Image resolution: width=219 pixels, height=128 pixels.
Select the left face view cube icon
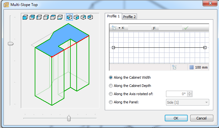(x=39, y=17)
